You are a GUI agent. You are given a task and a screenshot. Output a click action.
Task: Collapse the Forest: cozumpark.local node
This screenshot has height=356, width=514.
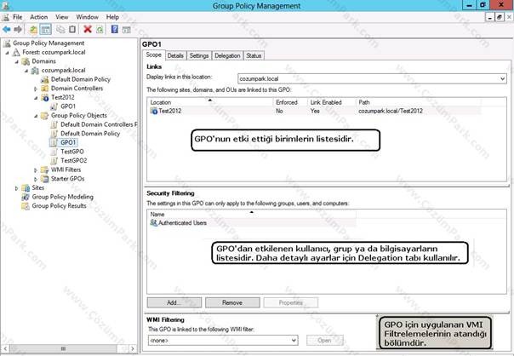click(x=7, y=53)
